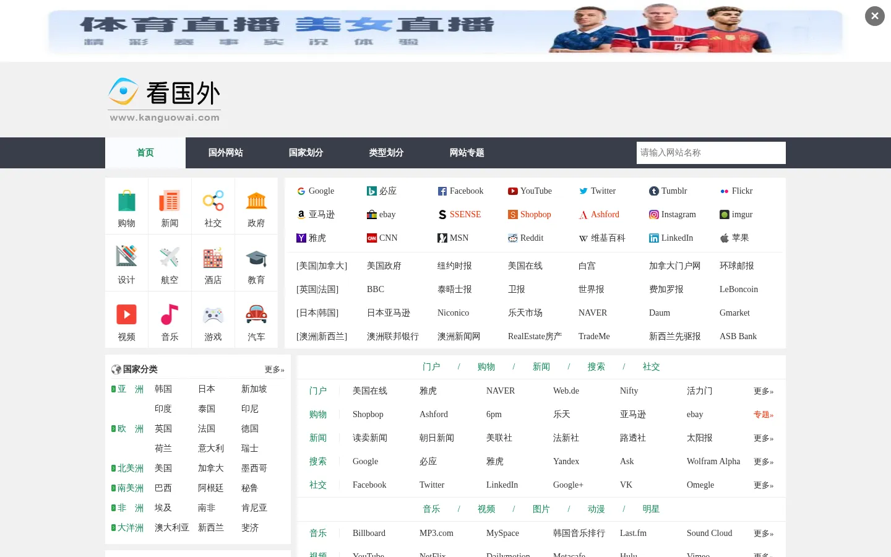Click the sports live streaming banner ad

coord(445,31)
